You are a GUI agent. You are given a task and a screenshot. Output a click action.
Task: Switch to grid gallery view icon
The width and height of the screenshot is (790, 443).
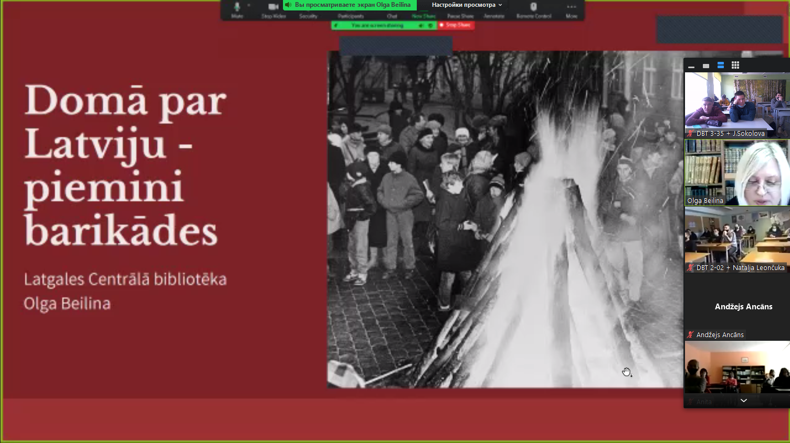click(x=735, y=65)
